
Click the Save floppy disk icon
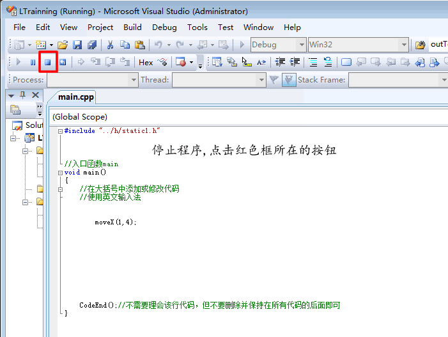77,45
